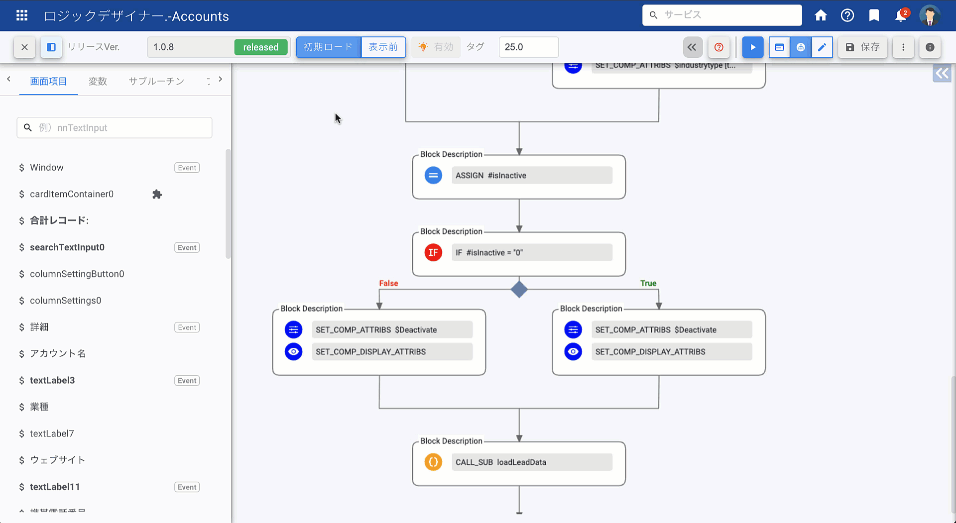Open Event badge for Window
Image resolution: width=956 pixels, height=523 pixels.
tap(187, 168)
